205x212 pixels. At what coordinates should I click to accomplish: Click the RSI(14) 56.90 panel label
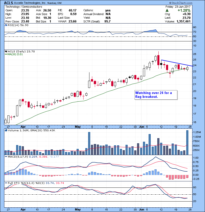pos(18,25)
